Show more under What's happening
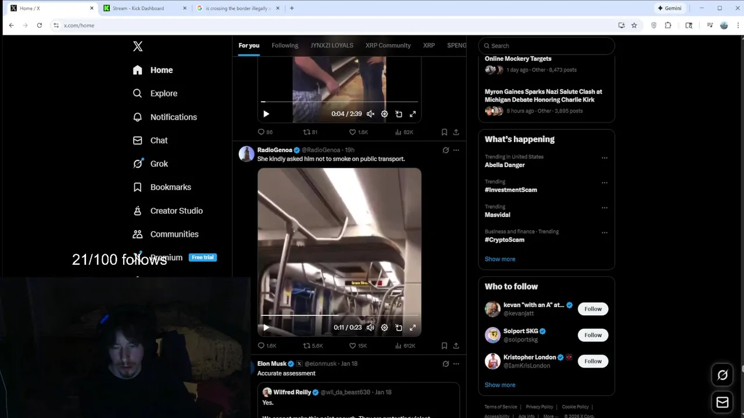This screenshot has height=418, width=744. [500, 259]
